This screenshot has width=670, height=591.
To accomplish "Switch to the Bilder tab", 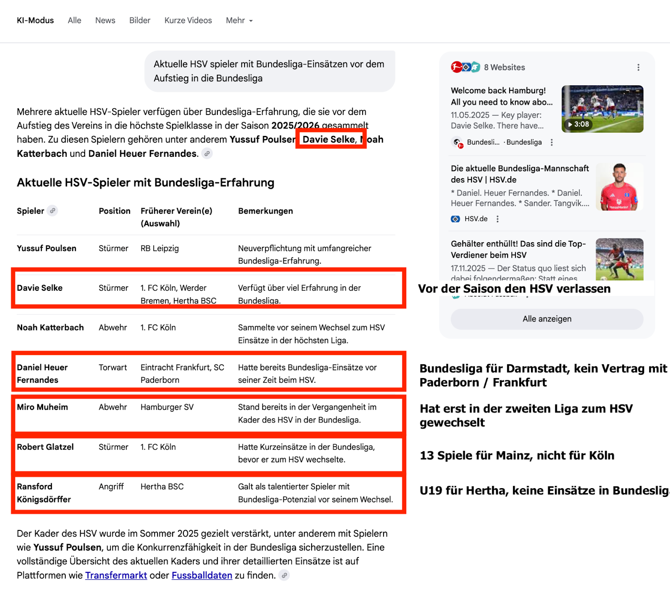I will click(x=139, y=20).
